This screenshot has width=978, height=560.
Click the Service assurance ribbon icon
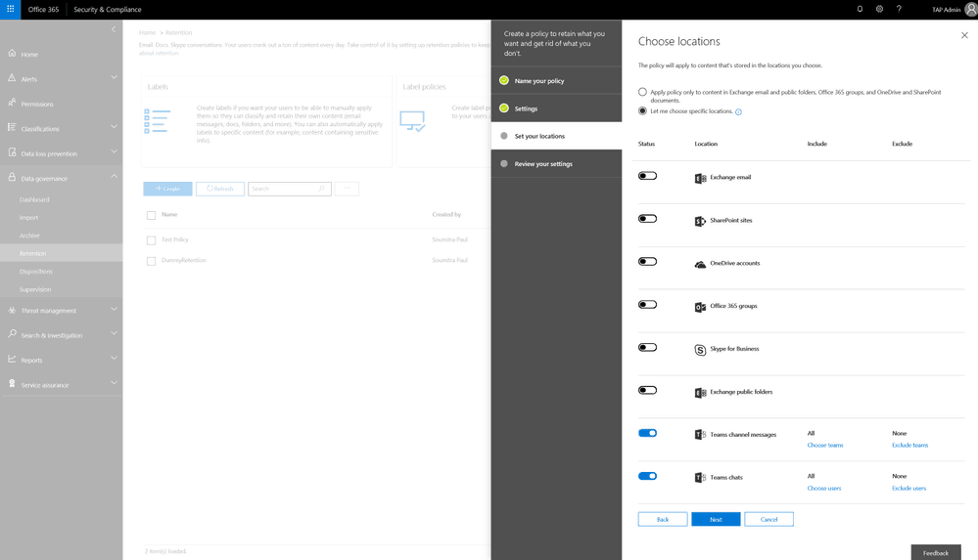click(12, 384)
